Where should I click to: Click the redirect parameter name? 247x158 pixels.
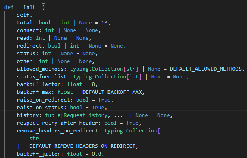pos(29,46)
